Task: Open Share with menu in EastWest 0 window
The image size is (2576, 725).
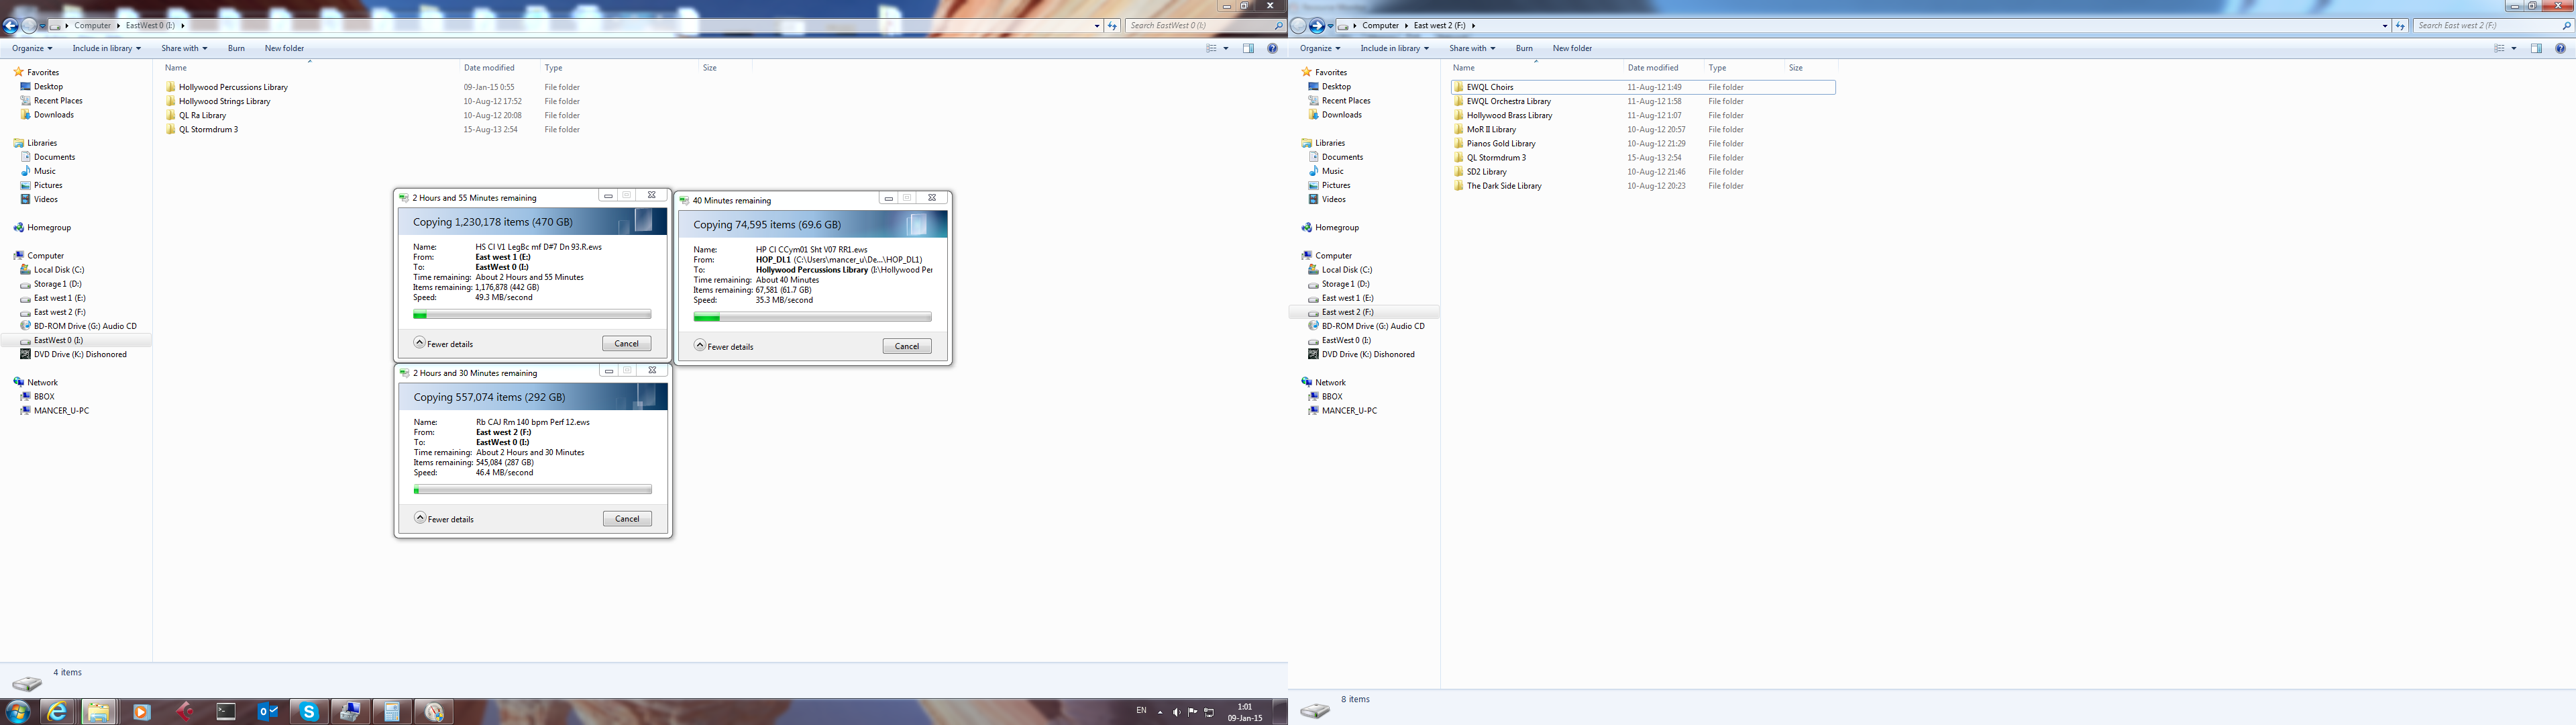Action: [184, 48]
